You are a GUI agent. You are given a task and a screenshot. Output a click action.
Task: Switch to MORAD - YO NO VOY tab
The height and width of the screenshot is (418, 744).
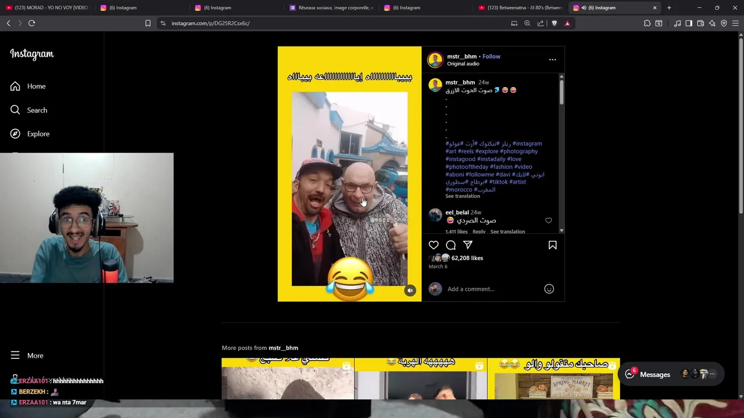[47, 8]
